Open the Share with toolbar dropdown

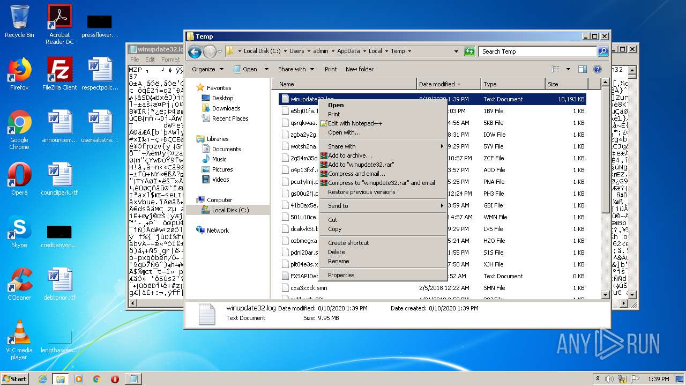[x=296, y=69]
